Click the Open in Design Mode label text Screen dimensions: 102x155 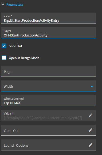pyautogui.click(x=24, y=58)
